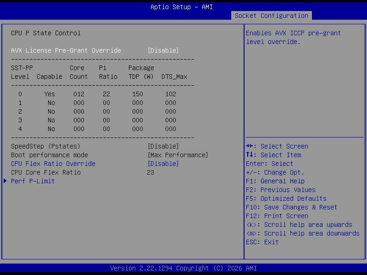Click the Select Screen arrow-keys hint
367x275 pixels.
pyautogui.click(x=277, y=146)
